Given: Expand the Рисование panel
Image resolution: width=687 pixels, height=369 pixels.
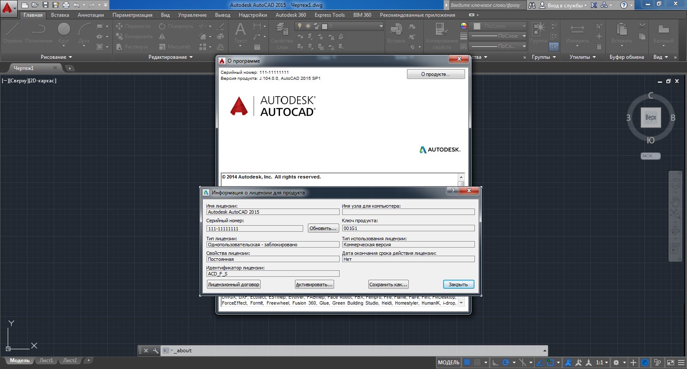Looking at the screenshot, I should pyautogui.click(x=57, y=57).
